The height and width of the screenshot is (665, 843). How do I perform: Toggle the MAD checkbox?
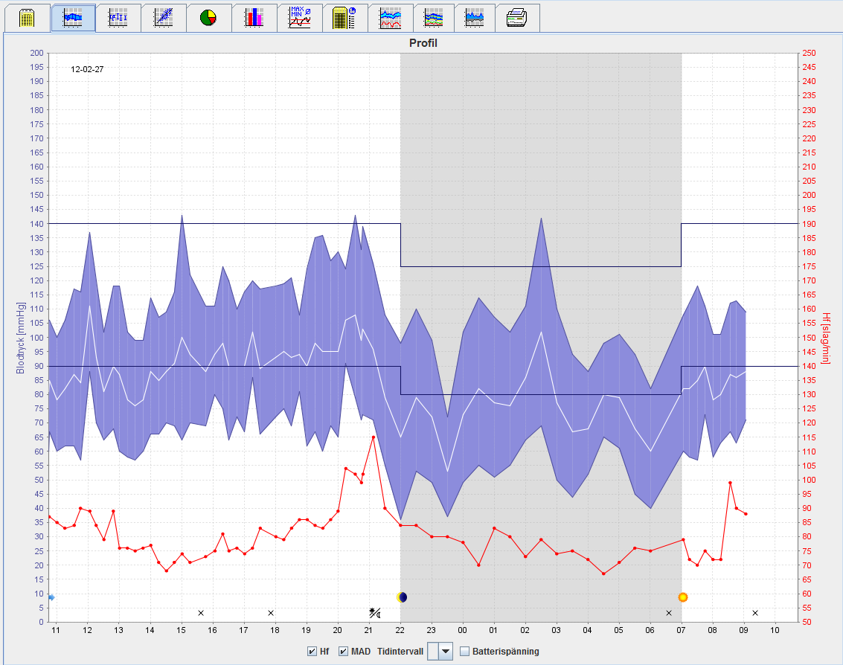pos(343,652)
